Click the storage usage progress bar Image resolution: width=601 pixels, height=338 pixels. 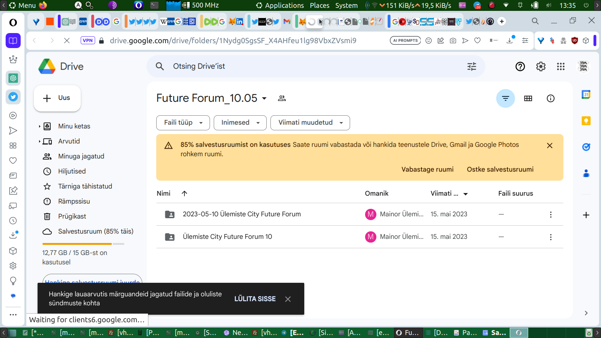[83, 244]
